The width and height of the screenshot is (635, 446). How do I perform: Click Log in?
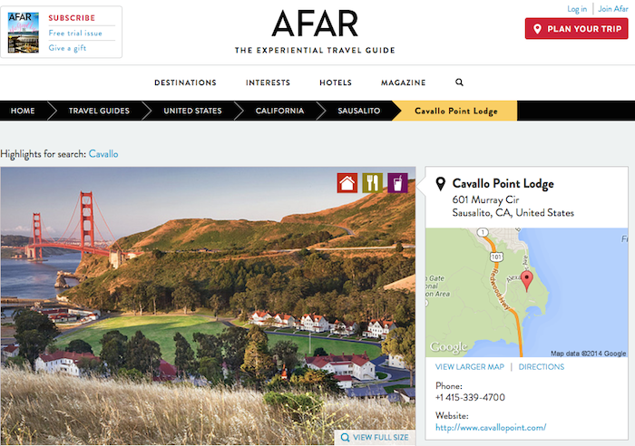pos(577,9)
